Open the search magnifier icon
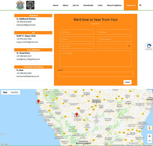 click(x=140, y=5)
